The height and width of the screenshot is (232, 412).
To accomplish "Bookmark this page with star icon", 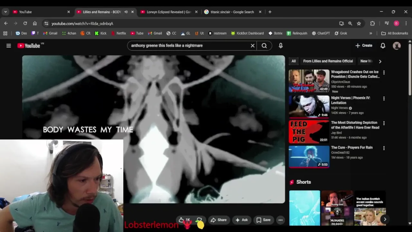I will click(359, 24).
